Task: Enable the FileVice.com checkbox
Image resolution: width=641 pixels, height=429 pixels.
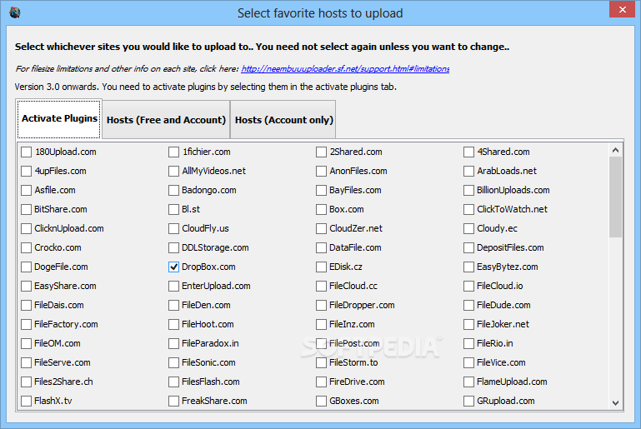Action: [x=468, y=363]
